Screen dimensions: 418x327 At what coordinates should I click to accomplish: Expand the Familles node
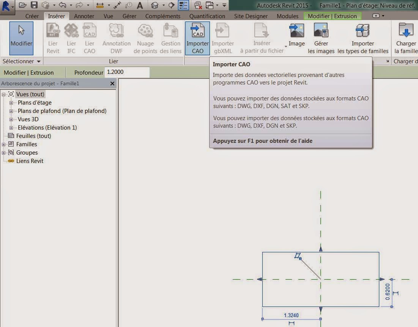[x=3, y=144]
